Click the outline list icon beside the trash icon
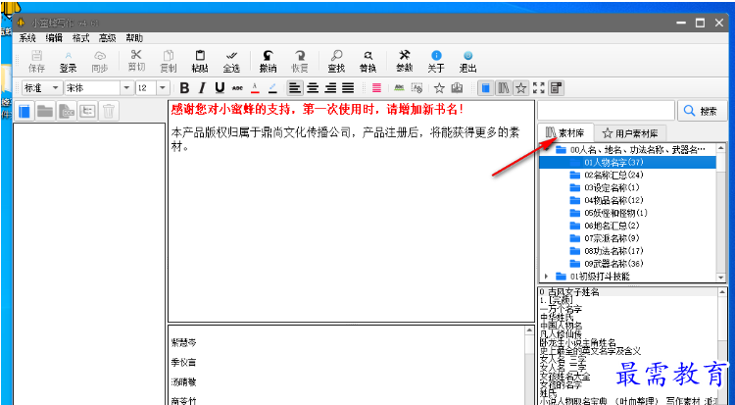This screenshot has height=405, width=735. coord(87,111)
